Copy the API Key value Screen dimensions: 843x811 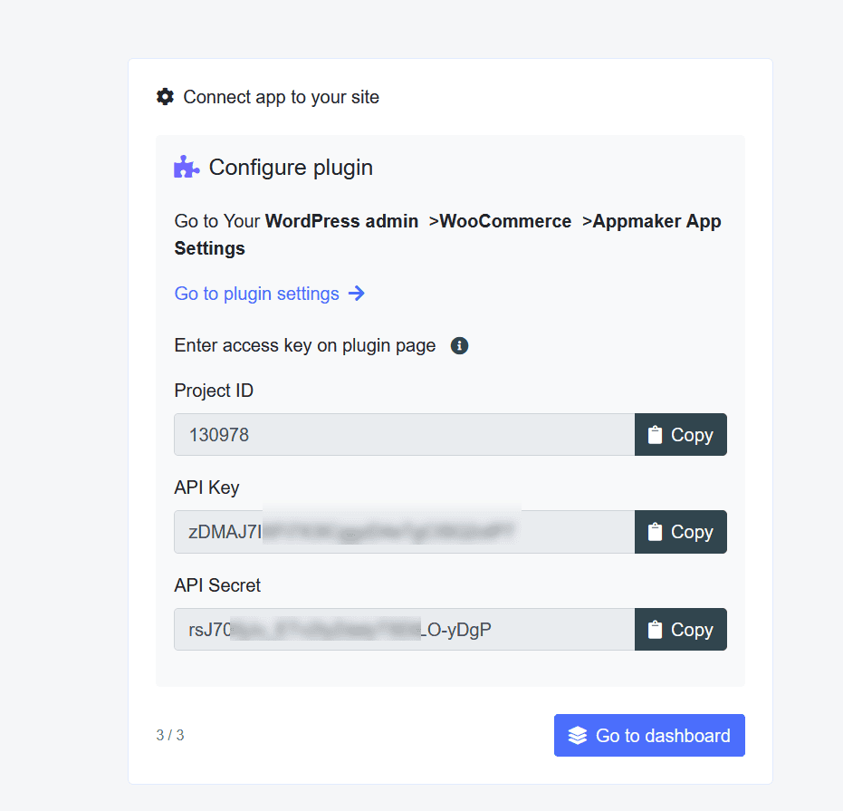click(680, 532)
